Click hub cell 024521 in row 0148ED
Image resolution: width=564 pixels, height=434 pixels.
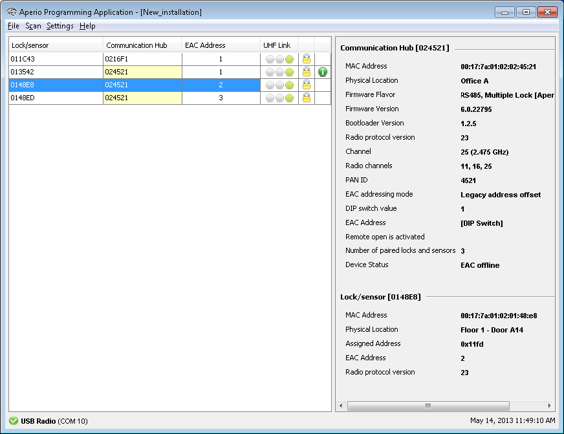142,98
